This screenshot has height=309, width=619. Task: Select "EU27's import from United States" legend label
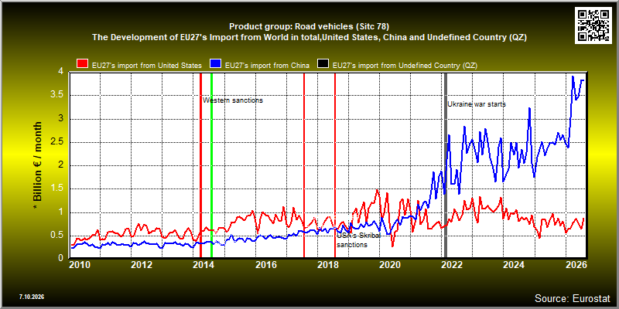click(x=147, y=66)
